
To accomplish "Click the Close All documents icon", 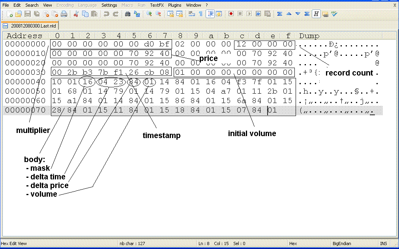I will [55, 14].
